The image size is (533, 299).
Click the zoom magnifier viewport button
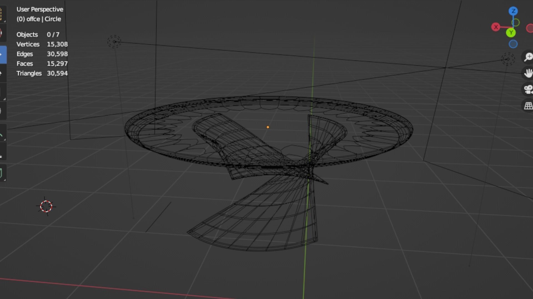(528, 57)
